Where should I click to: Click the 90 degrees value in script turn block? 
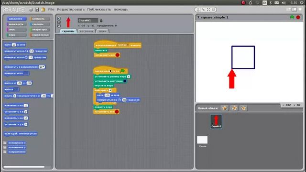point(124,100)
